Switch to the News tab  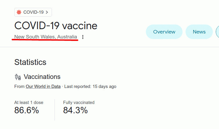(x=199, y=32)
